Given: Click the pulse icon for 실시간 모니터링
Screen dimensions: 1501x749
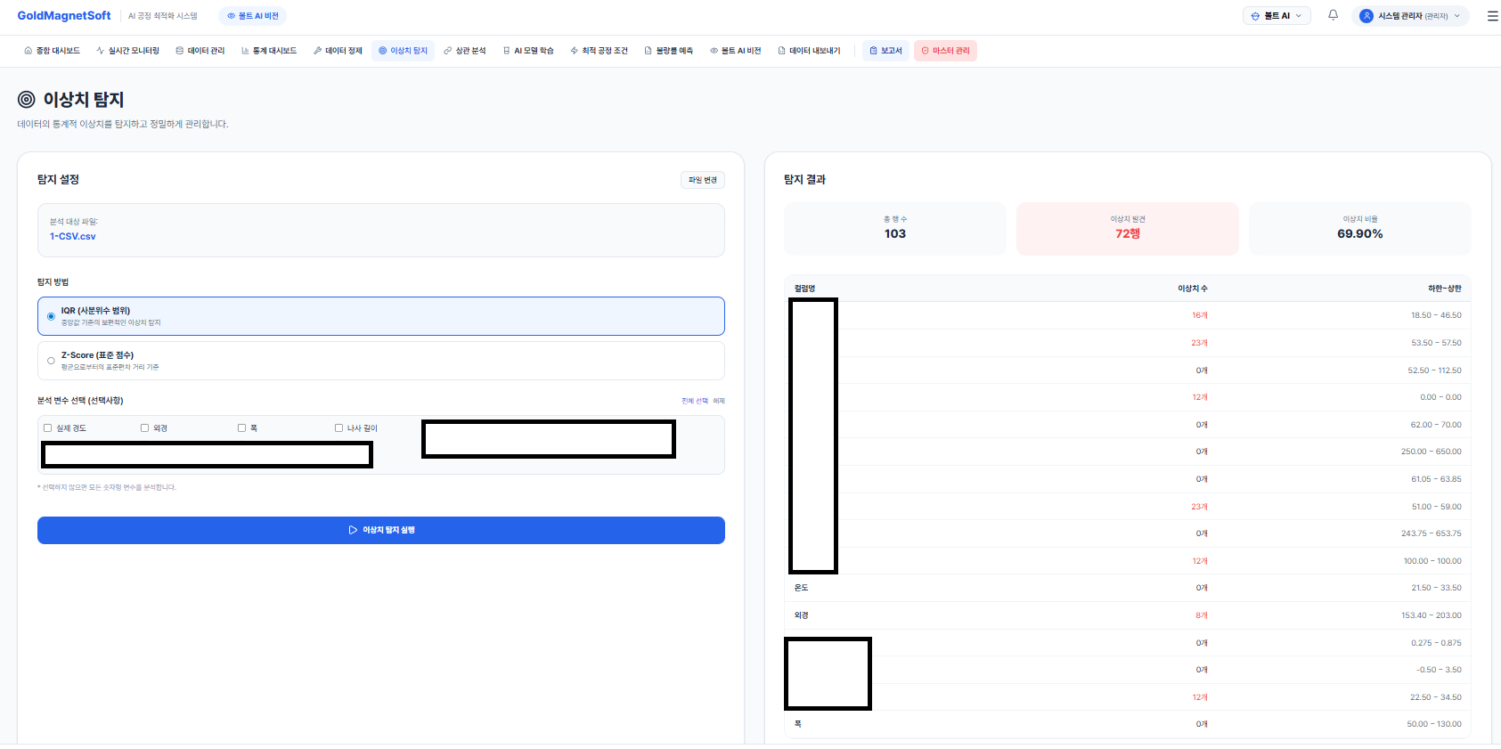Looking at the screenshot, I should [x=101, y=51].
